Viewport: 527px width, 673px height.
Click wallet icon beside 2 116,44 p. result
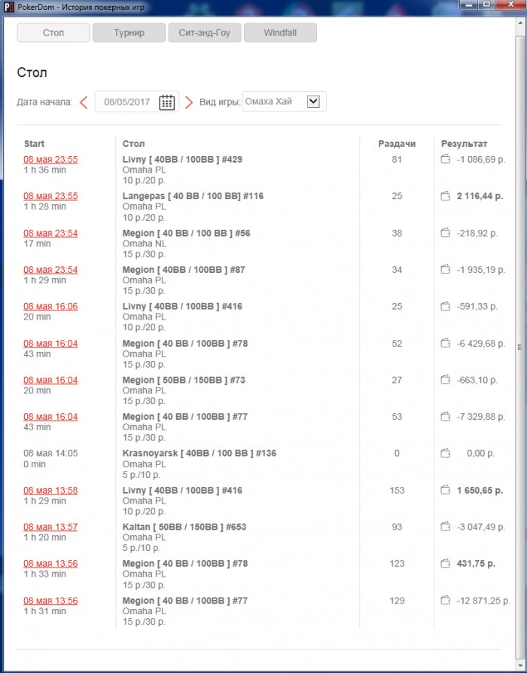(x=445, y=196)
